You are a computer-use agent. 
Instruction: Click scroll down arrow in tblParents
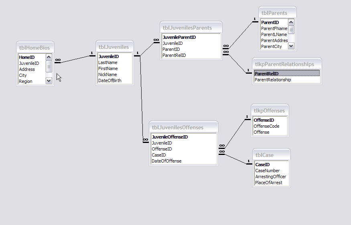pos(291,46)
